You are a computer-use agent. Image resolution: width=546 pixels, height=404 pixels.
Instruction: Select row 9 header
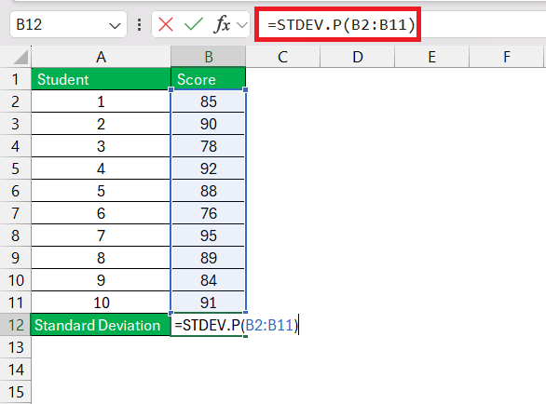coord(15,258)
